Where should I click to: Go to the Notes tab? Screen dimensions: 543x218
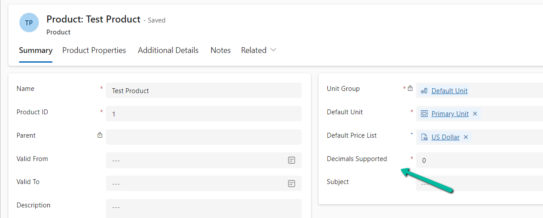coord(221,50)
